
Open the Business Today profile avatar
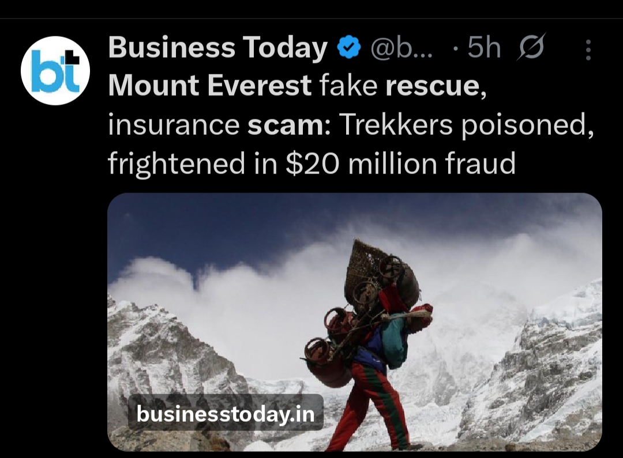tap(55, 70)
